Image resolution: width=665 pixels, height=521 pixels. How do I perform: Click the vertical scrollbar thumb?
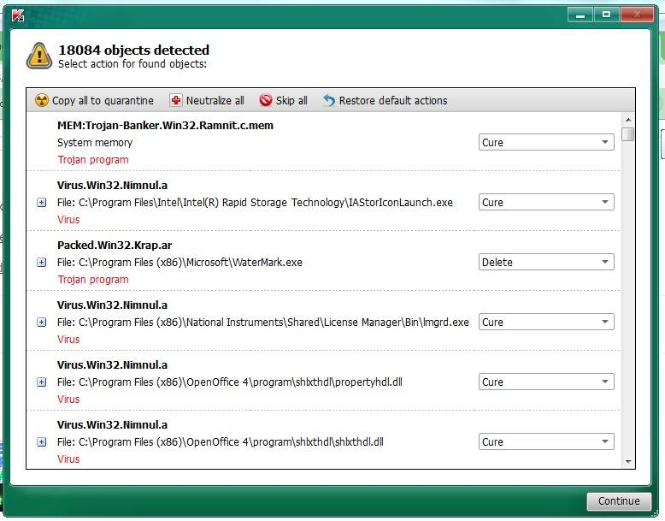628,134
